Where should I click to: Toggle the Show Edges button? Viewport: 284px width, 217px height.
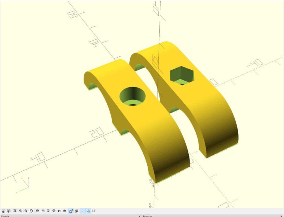tap(94, 211)
